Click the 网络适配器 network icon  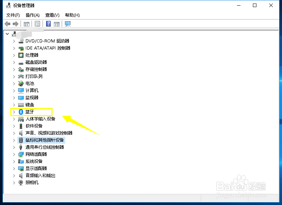click(x=21, y=154)
